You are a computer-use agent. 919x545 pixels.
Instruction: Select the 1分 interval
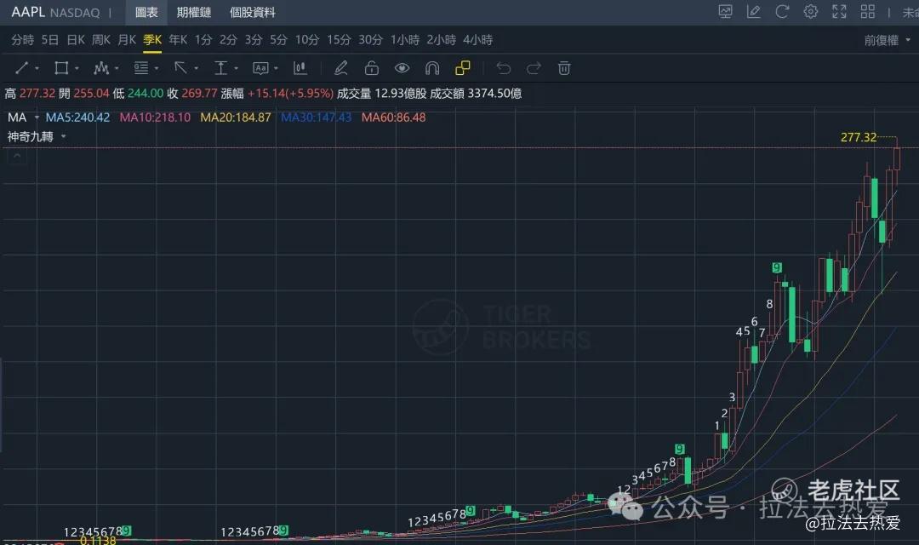pos(203,40)
